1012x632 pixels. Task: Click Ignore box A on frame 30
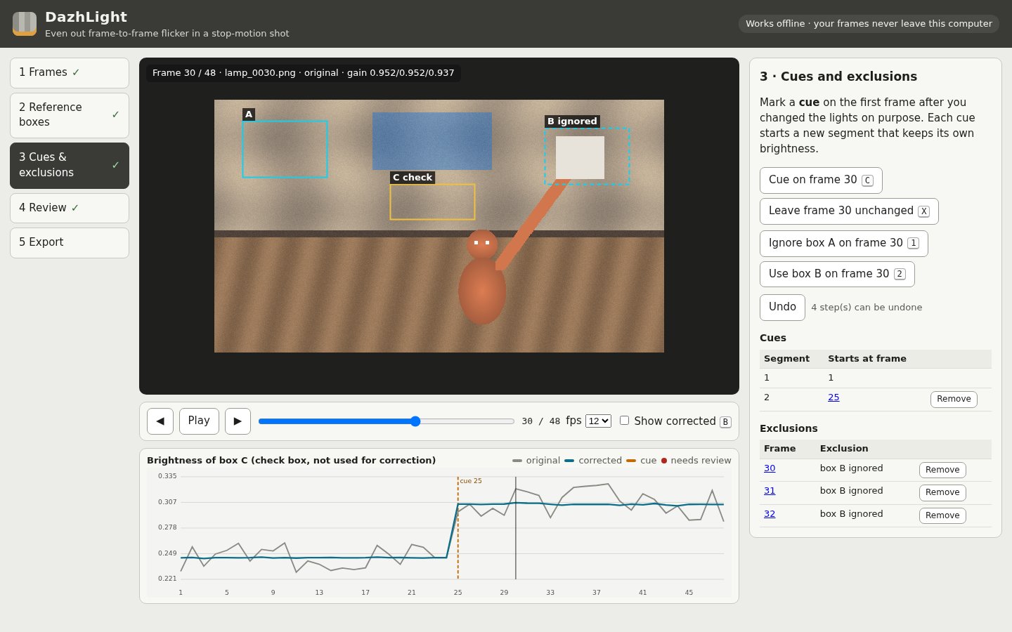[844, 244]
